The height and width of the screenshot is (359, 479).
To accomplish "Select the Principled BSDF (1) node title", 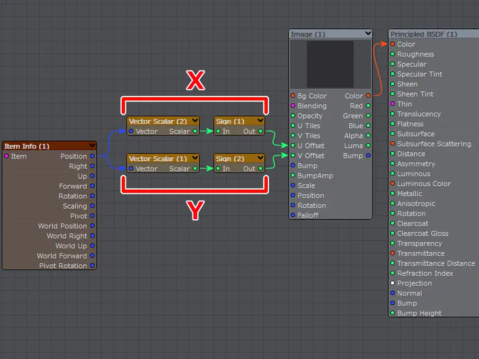I will 423,34.
